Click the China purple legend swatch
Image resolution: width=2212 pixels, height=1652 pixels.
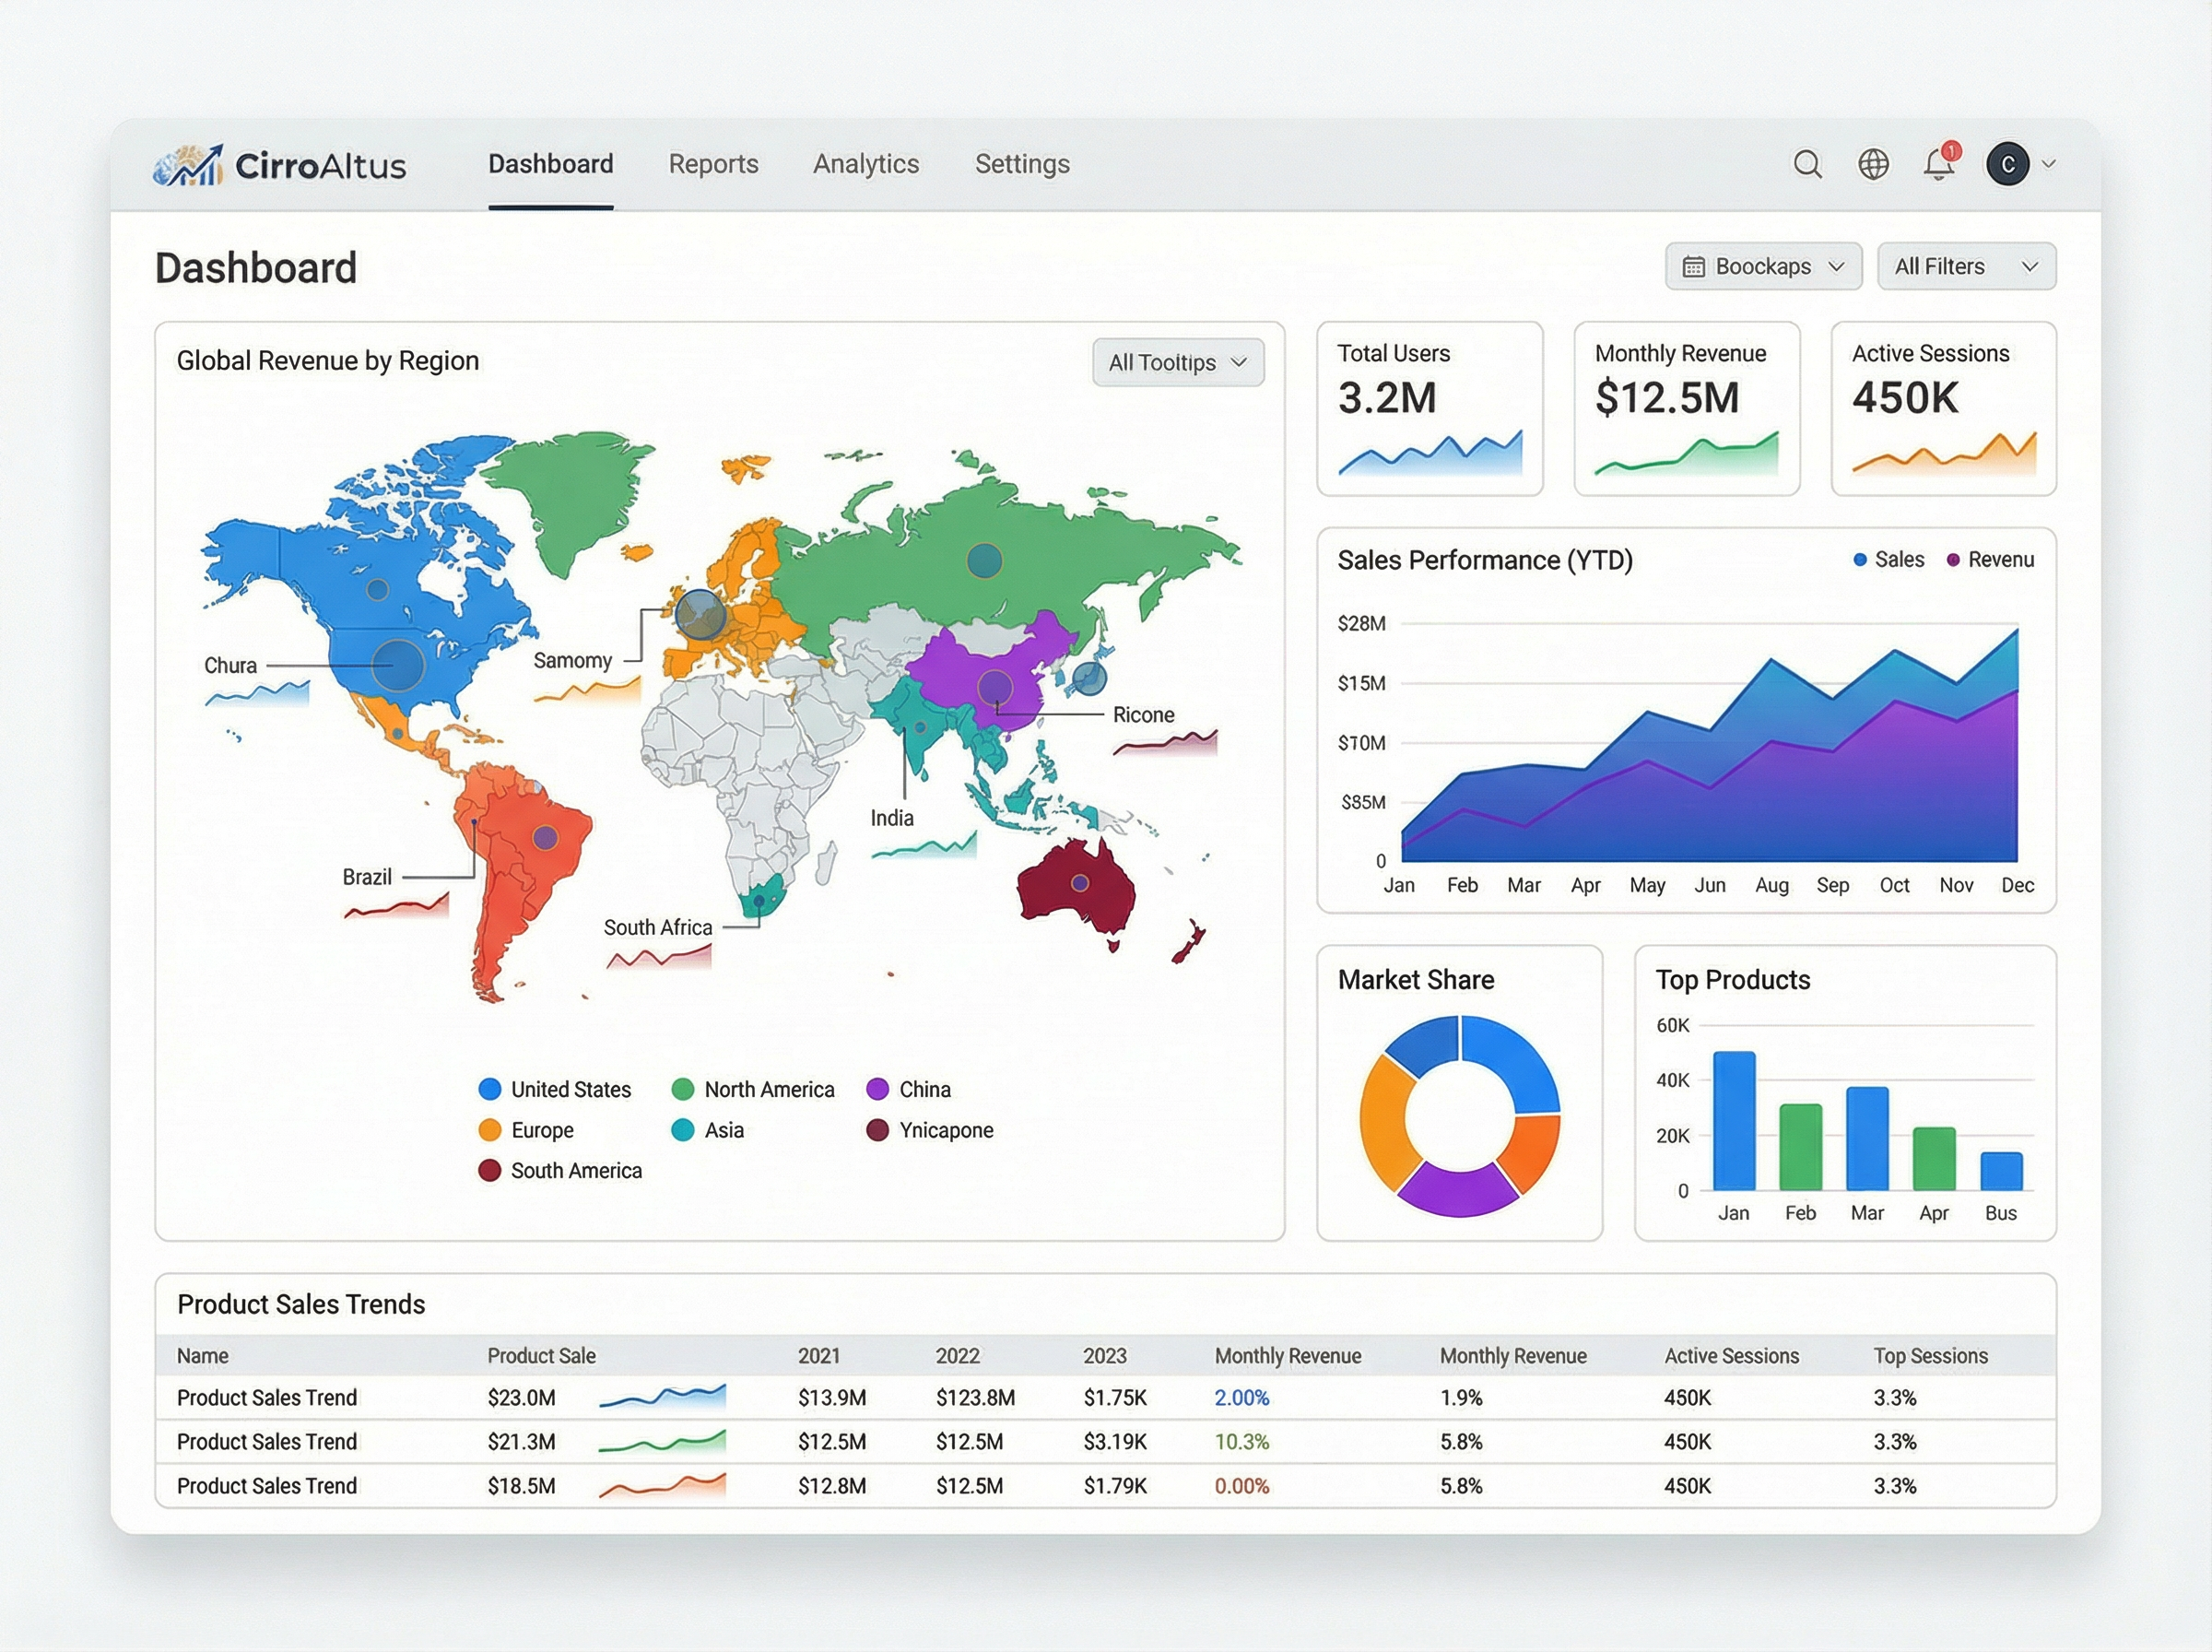point(877,1089)
